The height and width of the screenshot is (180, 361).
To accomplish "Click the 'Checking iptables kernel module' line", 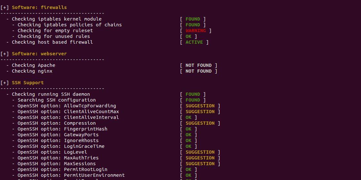I will [57, 19].
